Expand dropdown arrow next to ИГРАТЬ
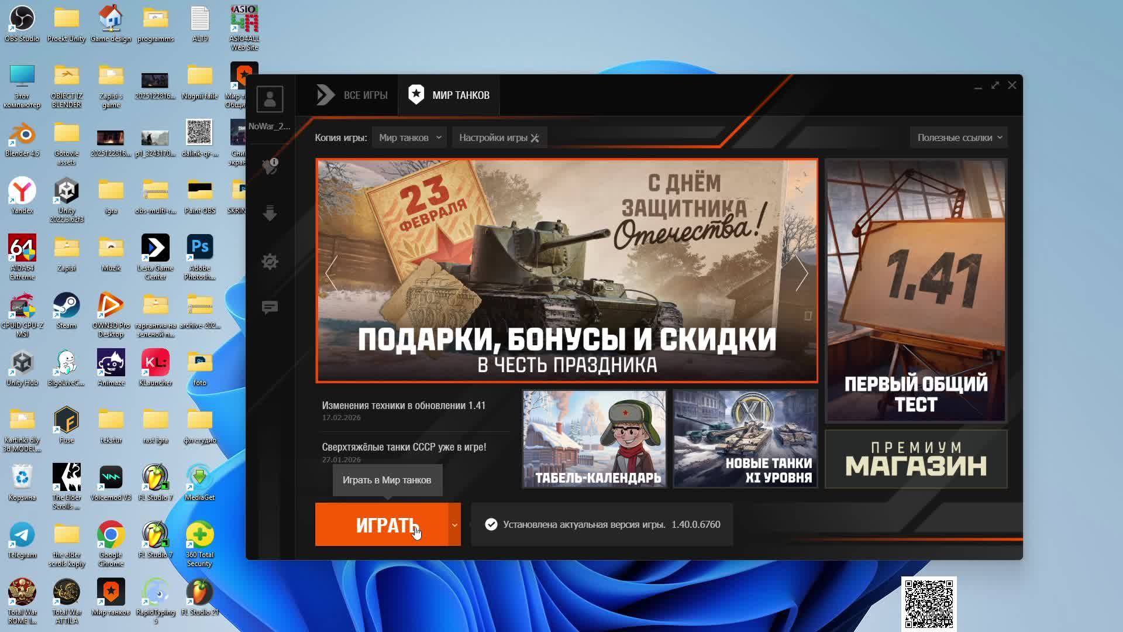Viewport: 1123px width, 632px height. pyautogui.click(x=454, y=525)
